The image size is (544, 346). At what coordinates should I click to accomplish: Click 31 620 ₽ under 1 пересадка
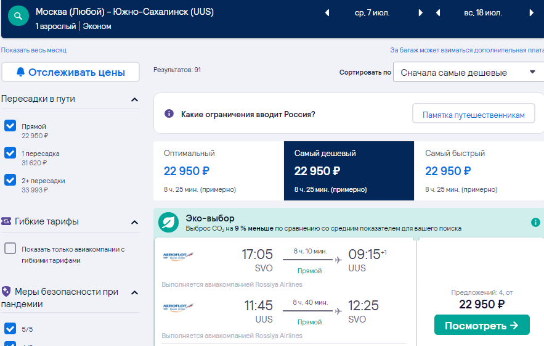pyautogui.click(x=35, y=163)
